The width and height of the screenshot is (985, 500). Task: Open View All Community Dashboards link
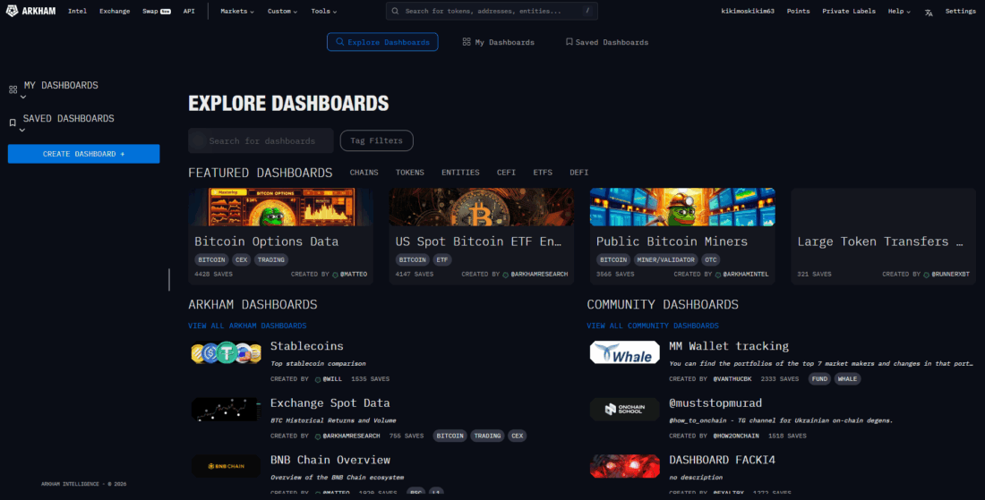click(653, 326)
